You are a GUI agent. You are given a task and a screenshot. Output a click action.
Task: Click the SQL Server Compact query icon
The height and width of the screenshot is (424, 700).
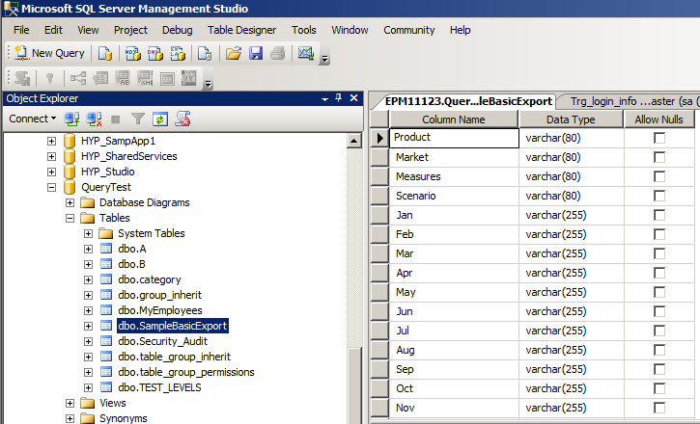tap(205, 53)
